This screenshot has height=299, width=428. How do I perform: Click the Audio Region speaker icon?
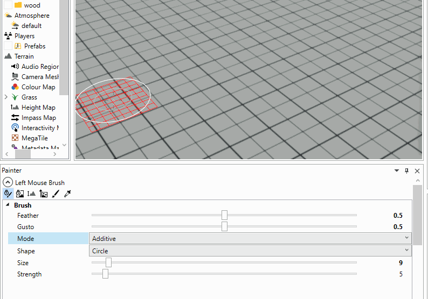pos(15,66)
